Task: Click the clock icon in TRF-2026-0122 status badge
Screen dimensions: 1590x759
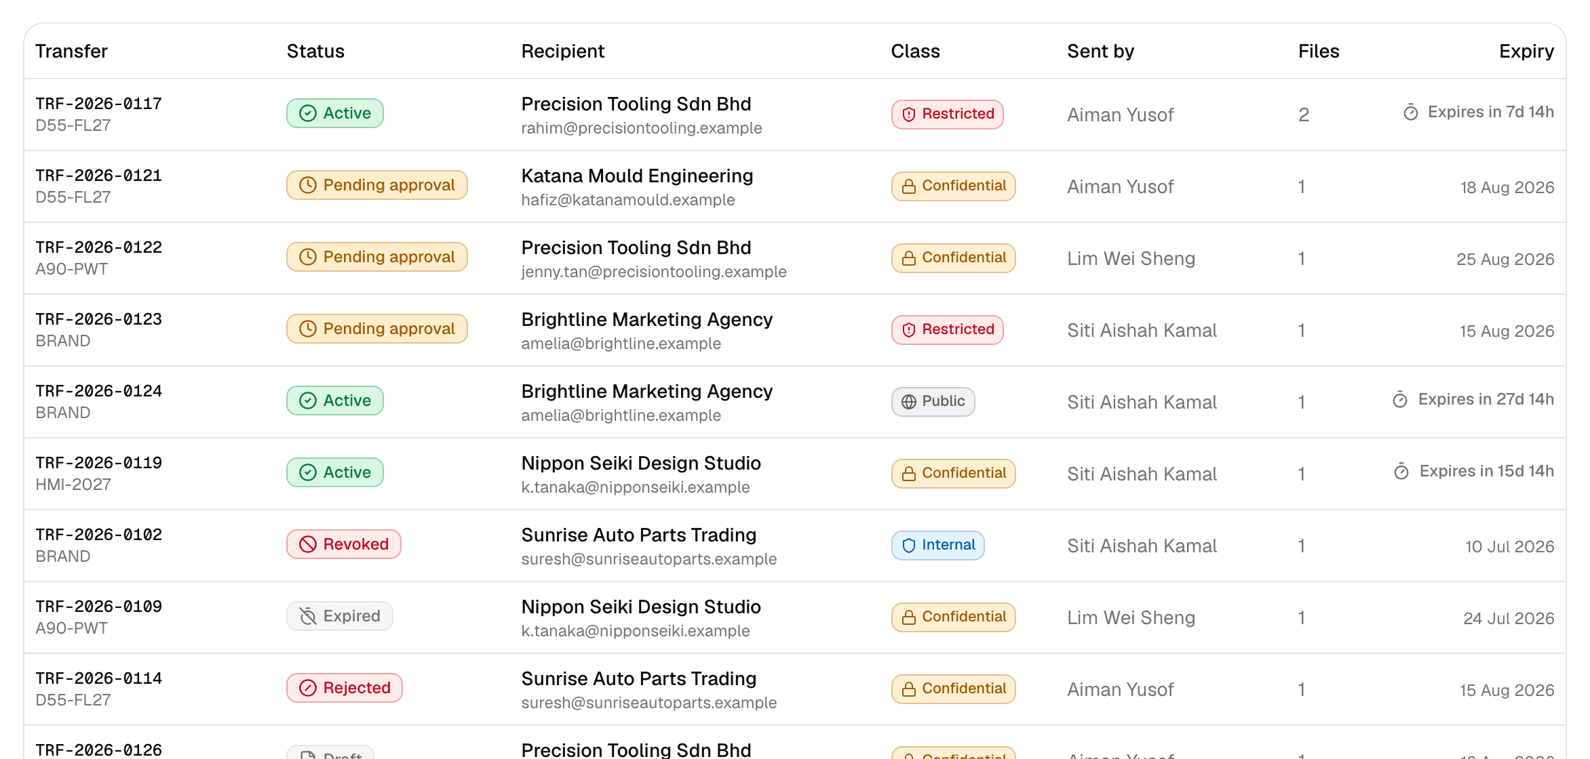Action: (x=308, y=257)
